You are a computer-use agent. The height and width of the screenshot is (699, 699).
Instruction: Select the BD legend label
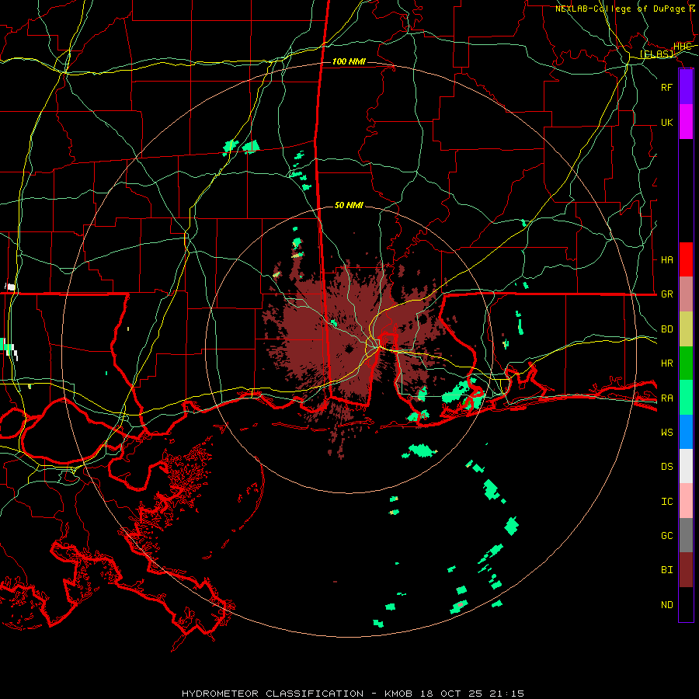coord(666,329)
